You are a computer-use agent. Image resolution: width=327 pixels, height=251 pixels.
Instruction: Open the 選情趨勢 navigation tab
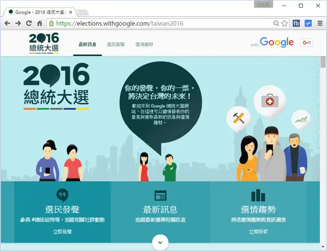(144, 44)
